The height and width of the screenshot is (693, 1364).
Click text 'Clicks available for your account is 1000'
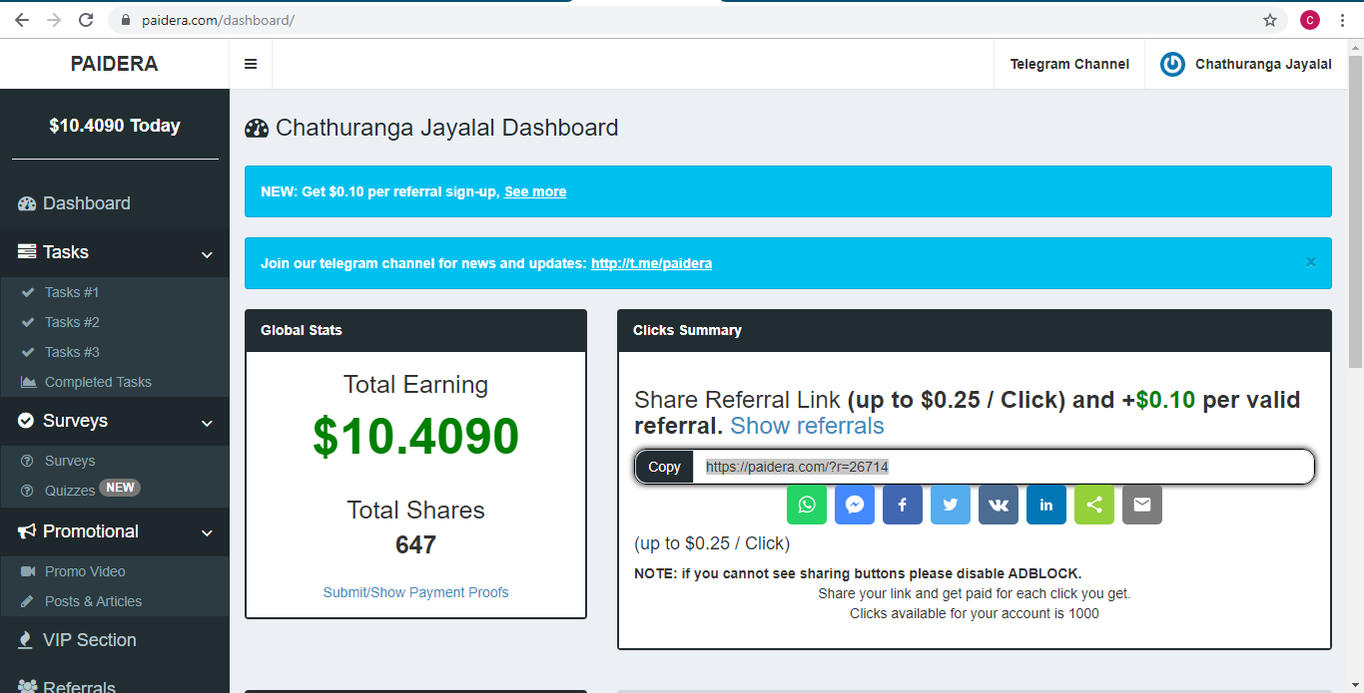pyautogui.click(x=975, y=613)
